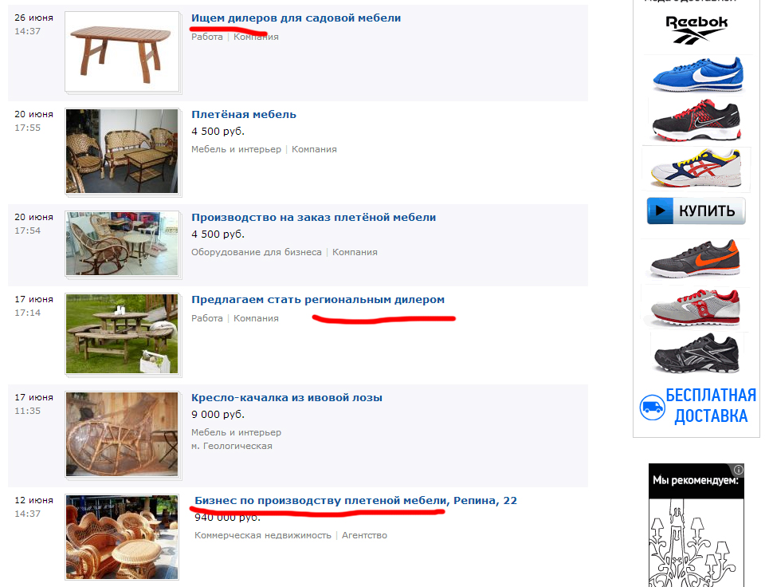Select the blue Nike sneaker image
The image size is (769, 587).
tap(697, 74)
